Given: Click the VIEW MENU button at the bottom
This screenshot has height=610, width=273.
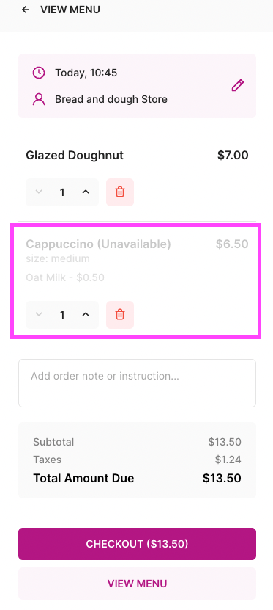Looking at the screenshot, I should 138,584.
